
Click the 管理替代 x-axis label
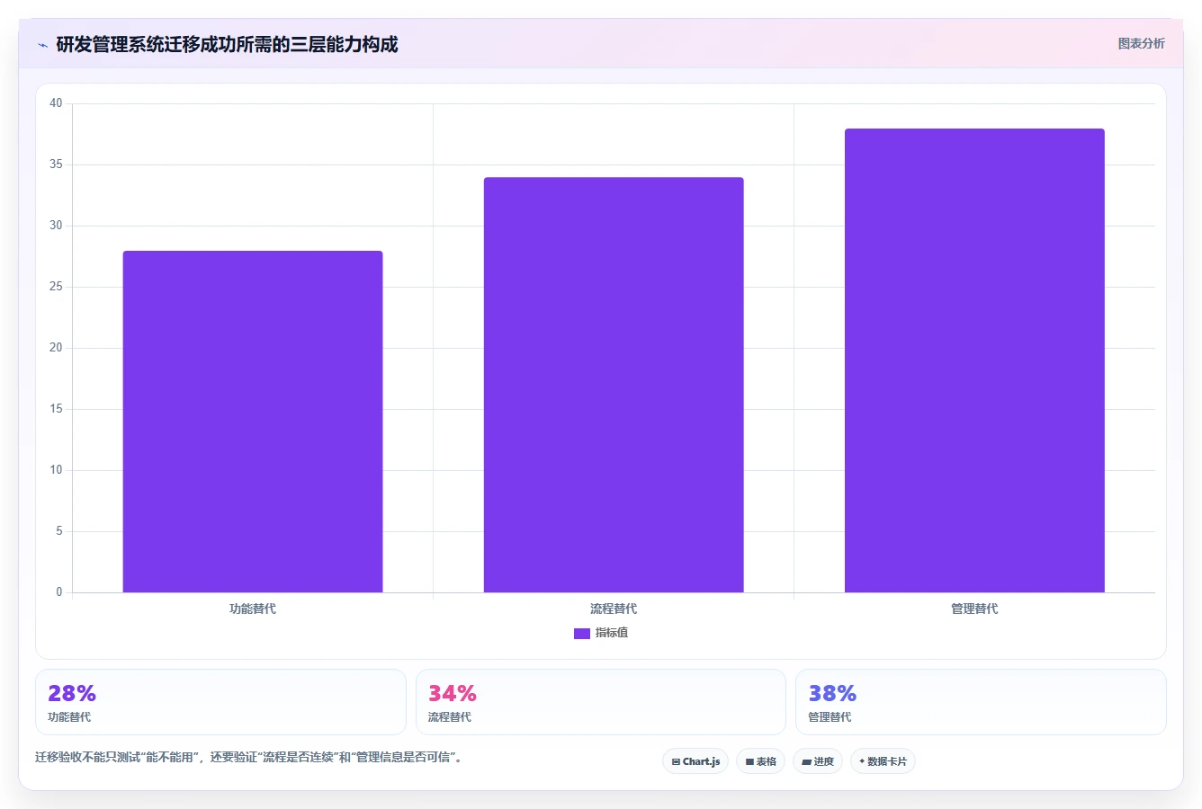pyautogui.click(x=974, y=609)
